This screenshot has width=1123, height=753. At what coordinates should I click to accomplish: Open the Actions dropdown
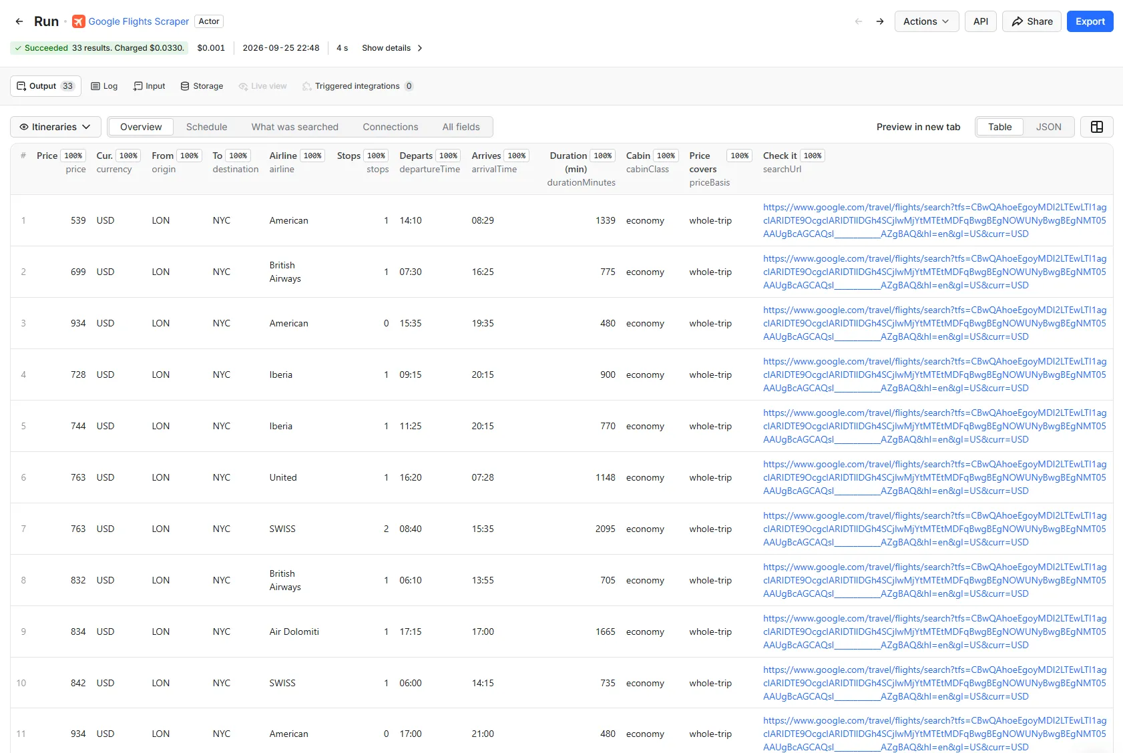tap(927, 21)
